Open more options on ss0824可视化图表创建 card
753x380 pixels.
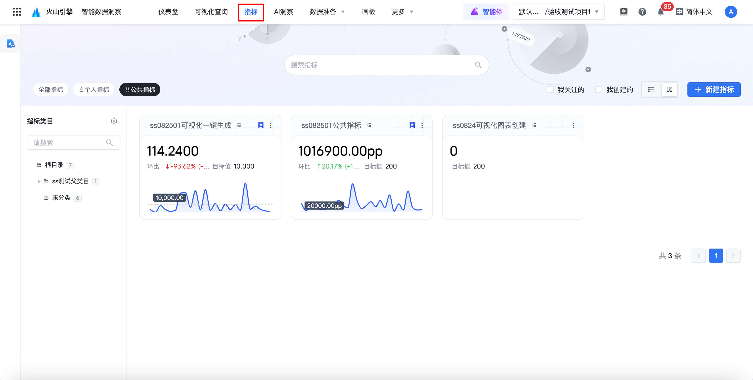coord(573,125)
